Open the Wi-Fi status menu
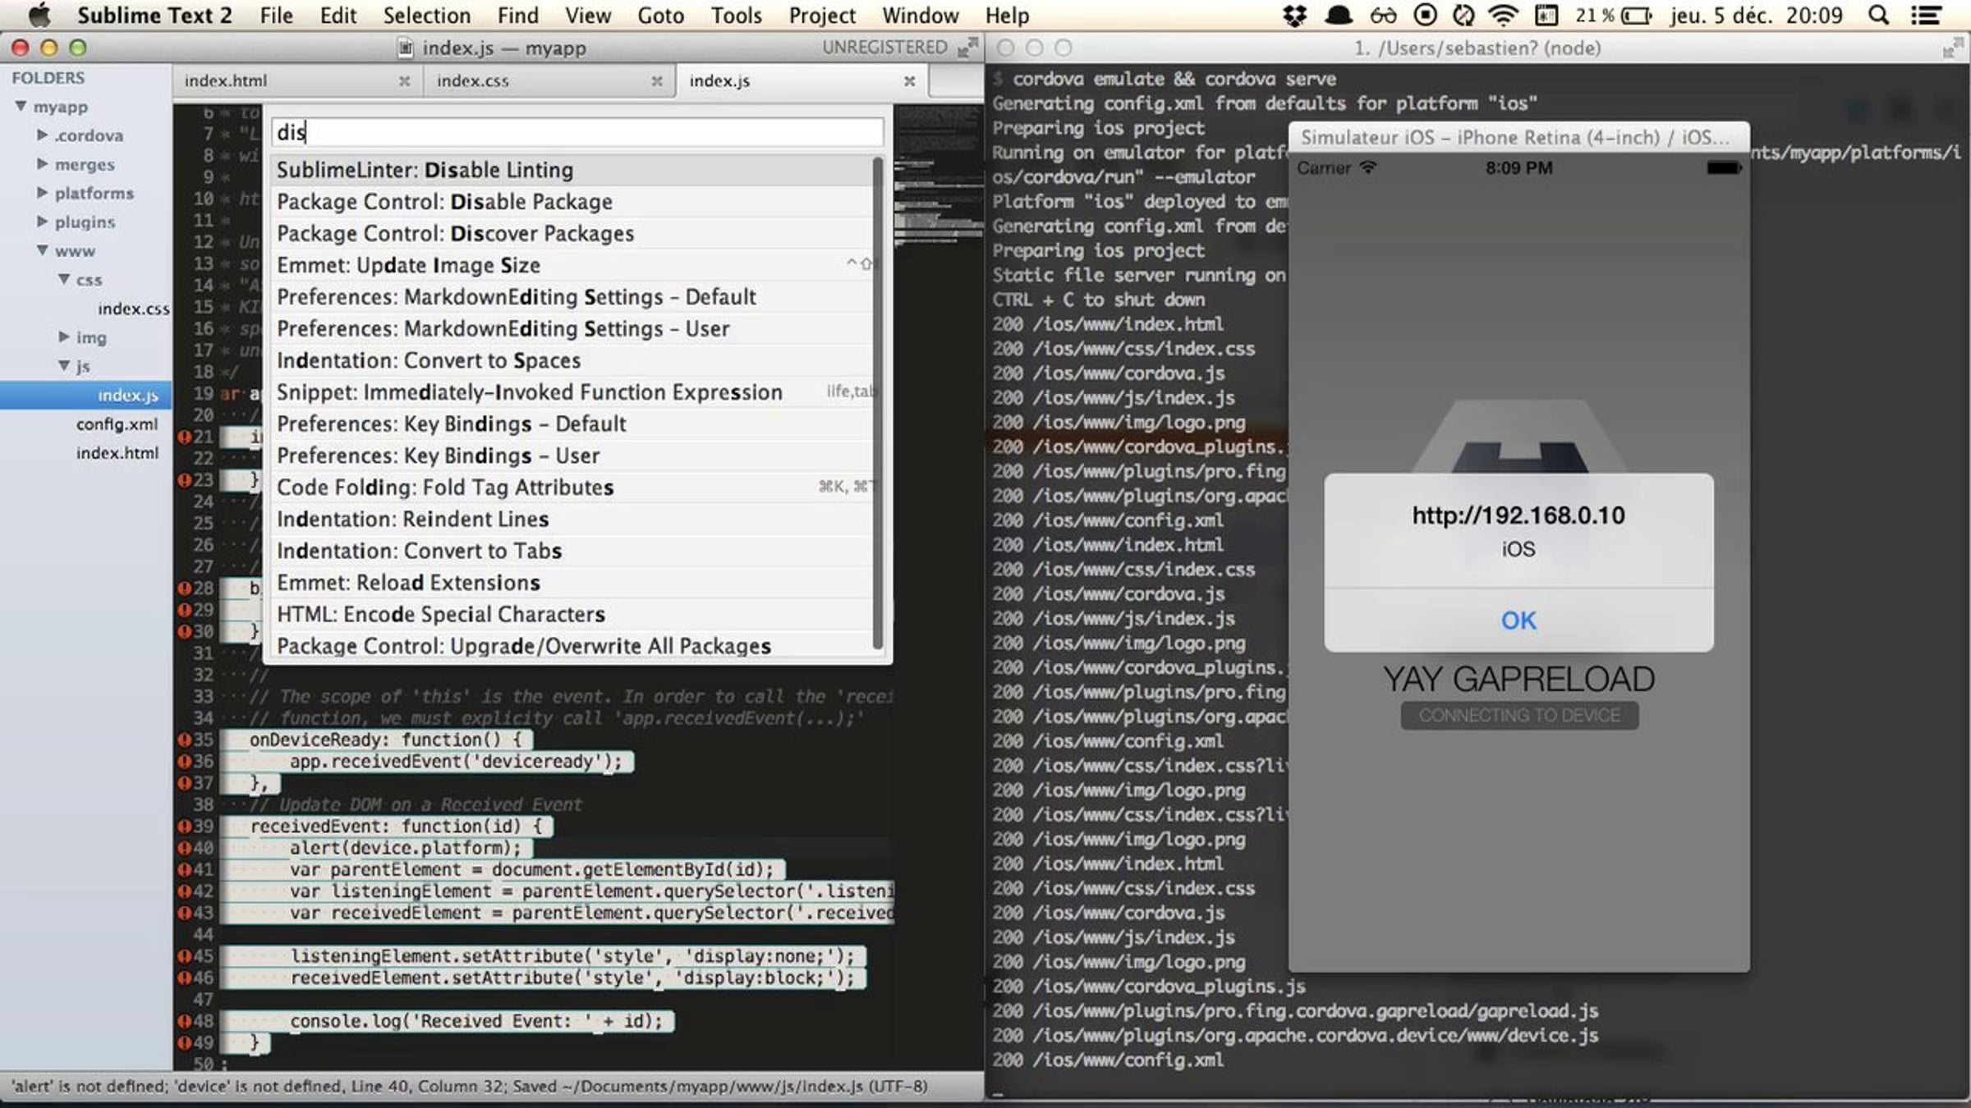Screen dimensions: 1971x1108 pos(1505,15)
